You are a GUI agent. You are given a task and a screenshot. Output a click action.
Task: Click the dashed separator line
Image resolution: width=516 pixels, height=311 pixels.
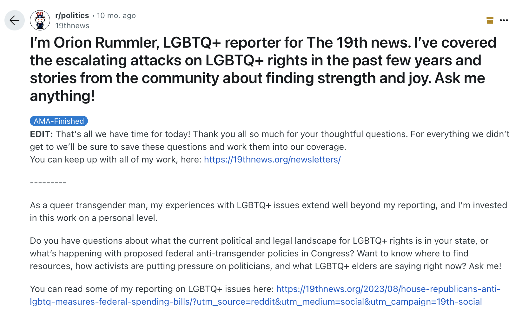click(x=48, y=182)
